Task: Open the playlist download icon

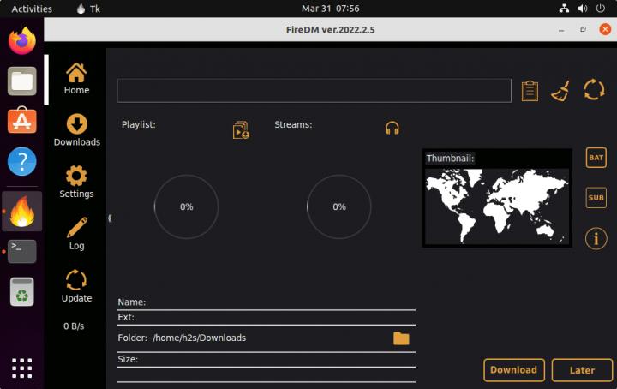Action: click(241, 129)
